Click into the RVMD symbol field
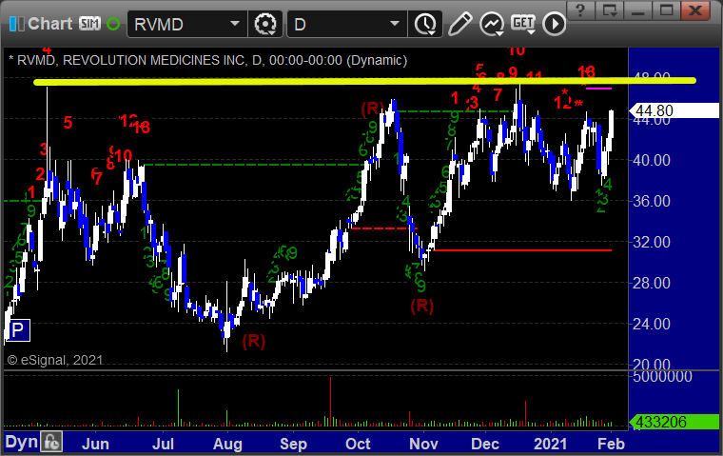Image resolution: width=723 pixels, height=456 pixels. [187, 24]
